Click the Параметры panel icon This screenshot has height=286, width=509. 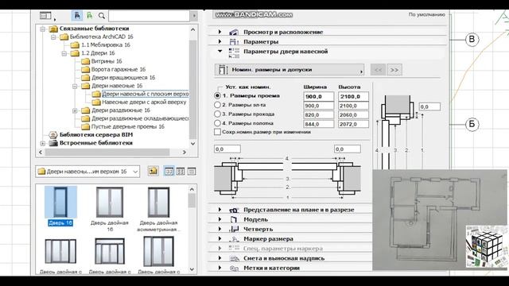[x=234, y=42]
